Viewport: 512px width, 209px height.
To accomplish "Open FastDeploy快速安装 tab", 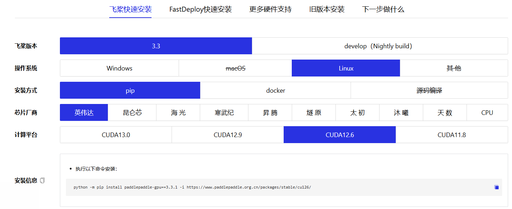I will point(201,10).
